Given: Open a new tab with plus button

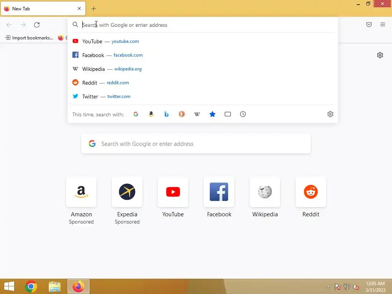Looking at the screenshot, I should coord(93,9).
